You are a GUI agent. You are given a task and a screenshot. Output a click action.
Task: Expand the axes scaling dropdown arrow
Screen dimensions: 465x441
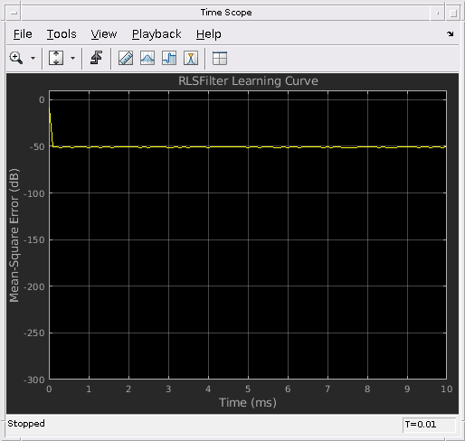point(72,58)
